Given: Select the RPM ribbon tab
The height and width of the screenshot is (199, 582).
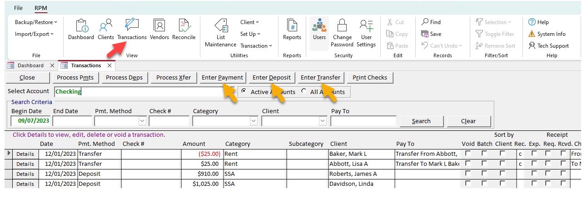Looking at the screenshot, I should (41, 8).
